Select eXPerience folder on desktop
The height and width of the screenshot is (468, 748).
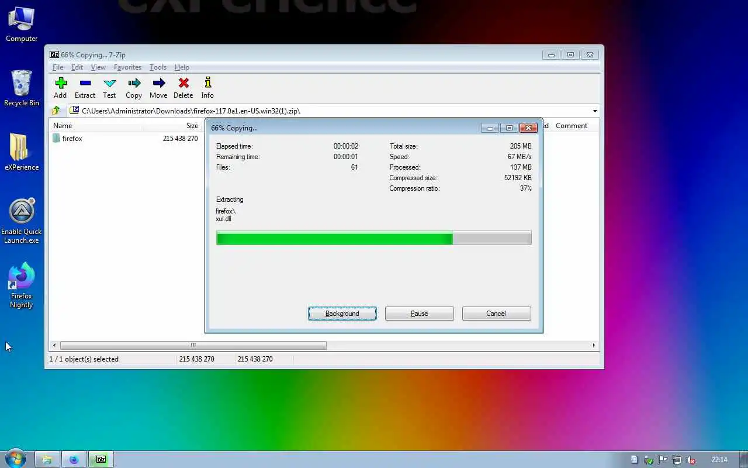click(x=22, y=153)
